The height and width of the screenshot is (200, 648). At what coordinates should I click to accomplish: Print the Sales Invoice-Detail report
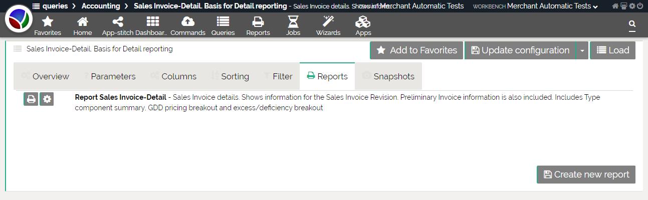(31, 99)
